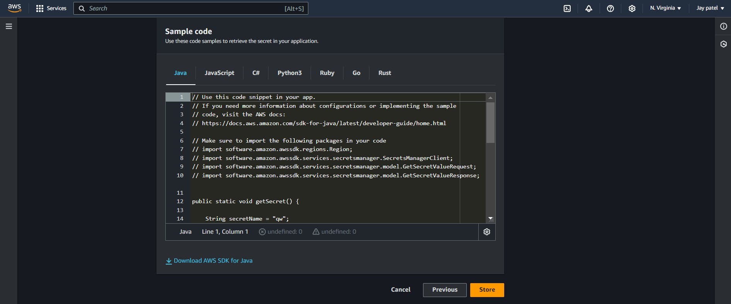Click the search magnifier icon
This screenshot has height=304, width=731.
point(82,8)
